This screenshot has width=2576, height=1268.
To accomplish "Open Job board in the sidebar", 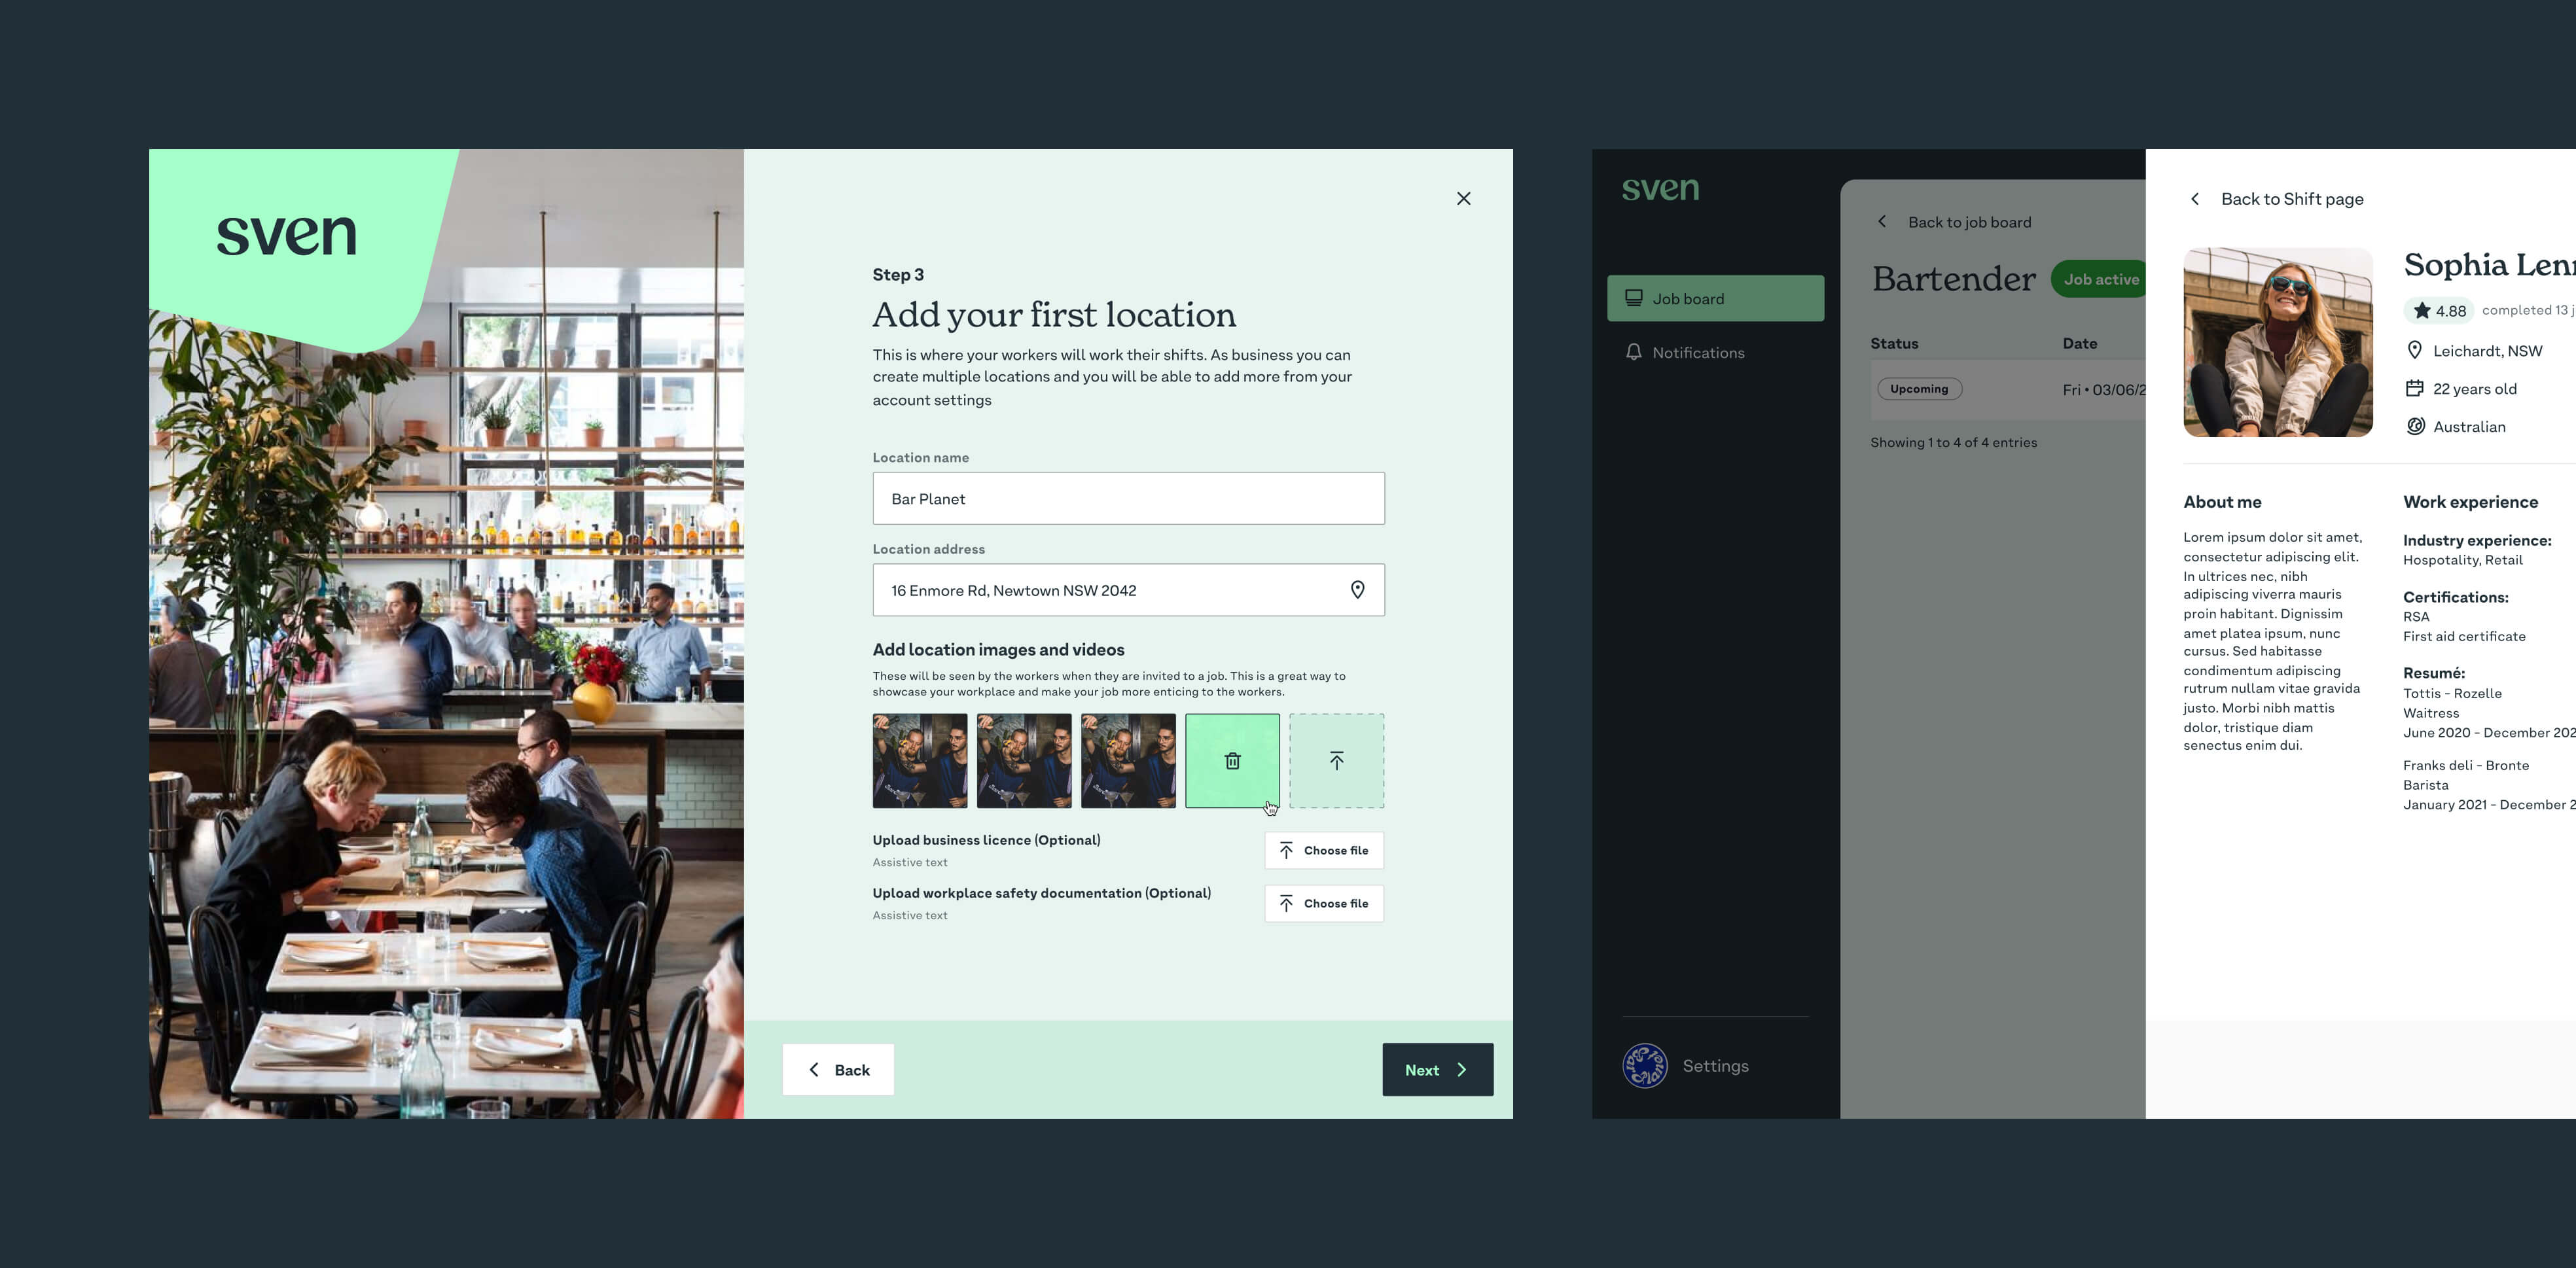I will 1715,298.
